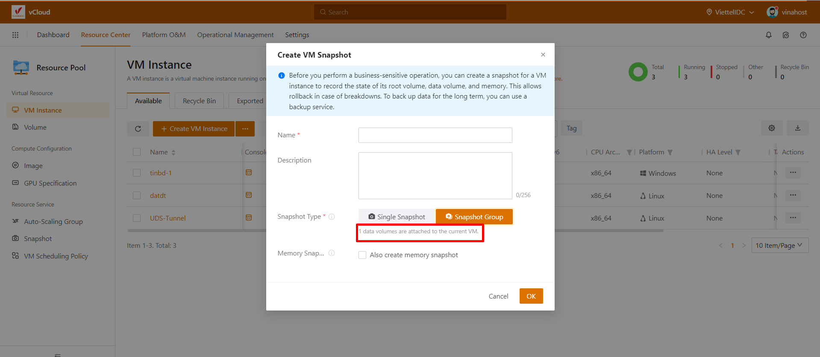The image size is (820, 357).
Task: Expand the 10 Item/Page dropdown
Action: (x=779, y=245)
